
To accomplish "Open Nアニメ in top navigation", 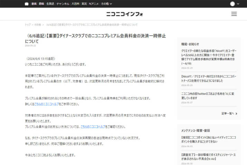I will point(94,4).
